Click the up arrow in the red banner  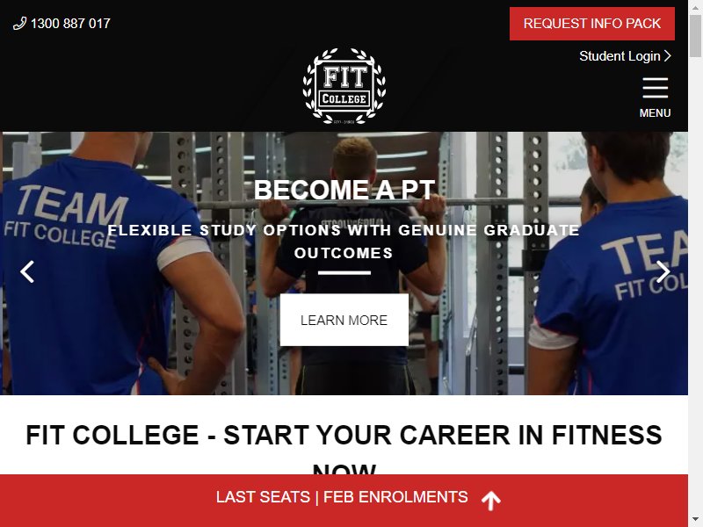491,500
